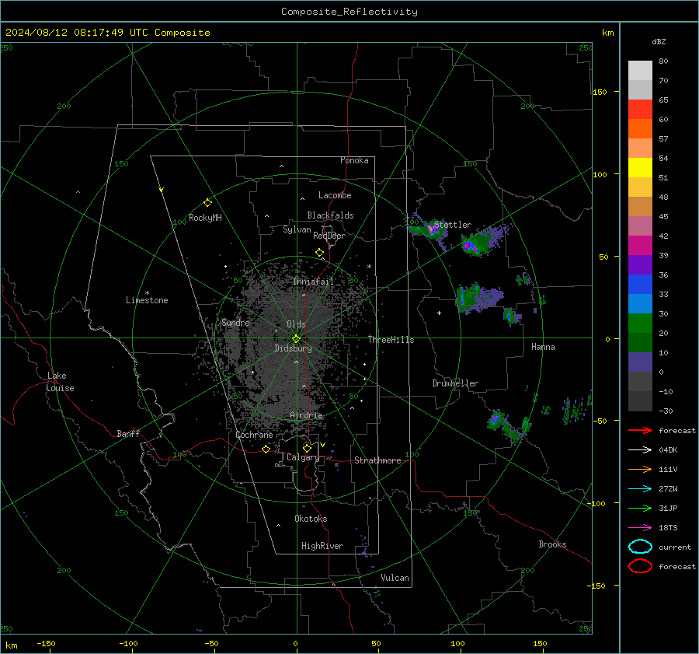
Task: Click the Airdrie city label
Action: pos(306,415)
